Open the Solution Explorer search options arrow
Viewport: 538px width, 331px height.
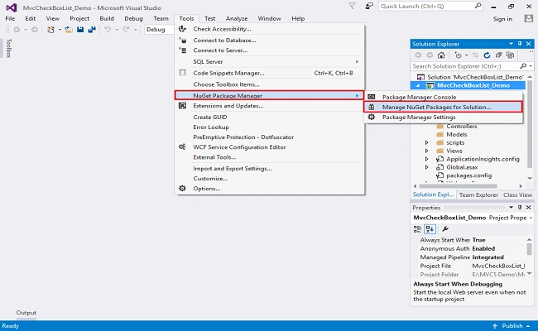(x=531, y=66)
